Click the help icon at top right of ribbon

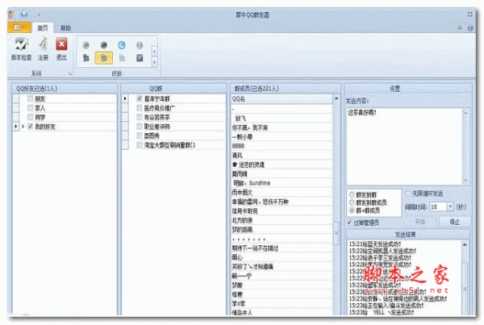point(470,28)
